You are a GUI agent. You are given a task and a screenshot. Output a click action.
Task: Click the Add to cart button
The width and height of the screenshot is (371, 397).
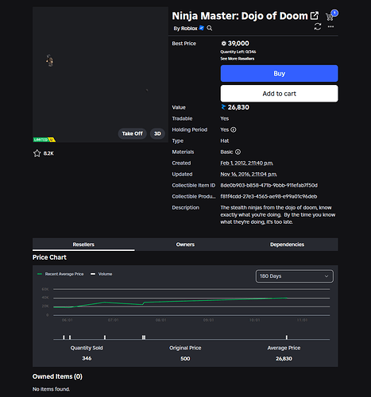click(279, 94)
